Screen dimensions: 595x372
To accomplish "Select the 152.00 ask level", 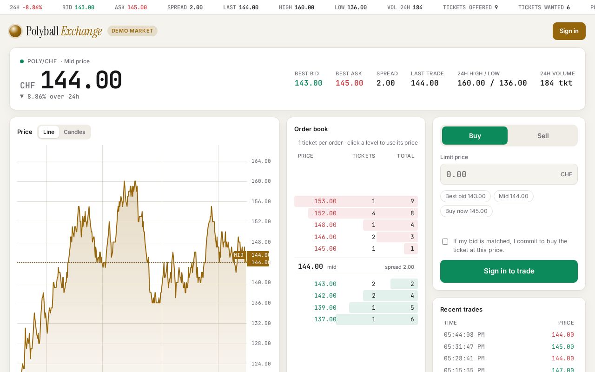I will click(356, 213).
